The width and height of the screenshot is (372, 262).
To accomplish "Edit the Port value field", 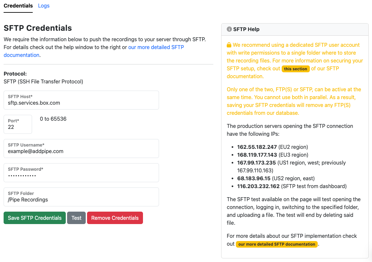I will pos(18,124).
